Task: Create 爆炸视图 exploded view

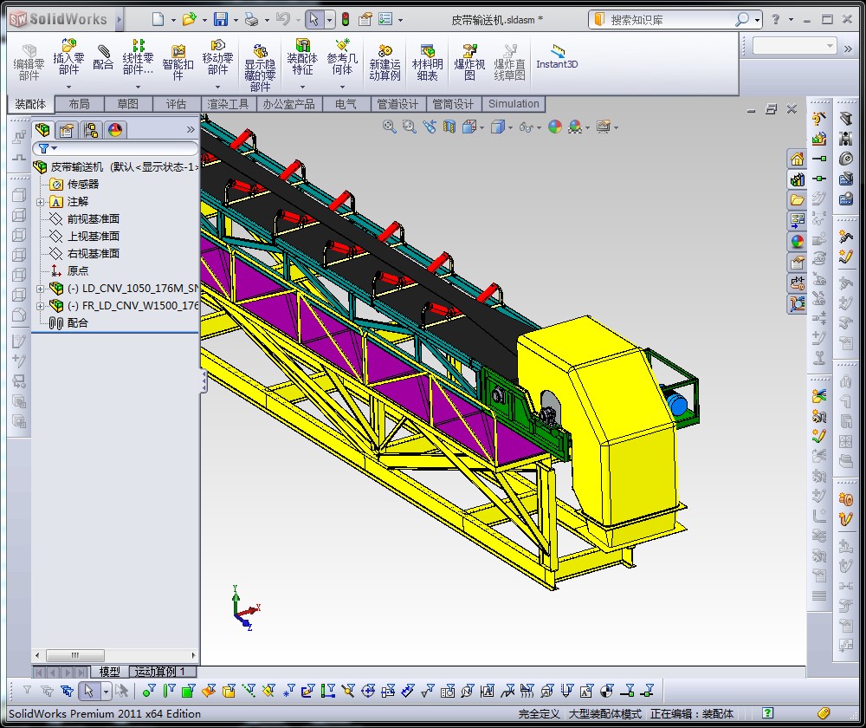Action: pyautogui.click(x=469, y=62)
